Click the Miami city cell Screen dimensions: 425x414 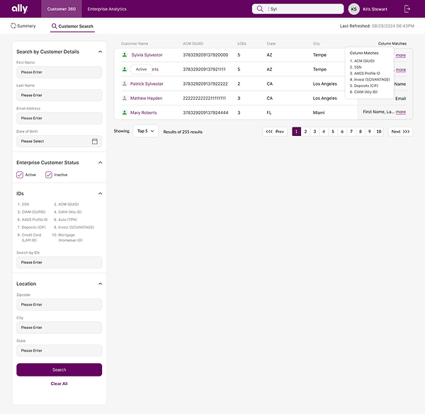pyautogui.click(x=319, y=113)
